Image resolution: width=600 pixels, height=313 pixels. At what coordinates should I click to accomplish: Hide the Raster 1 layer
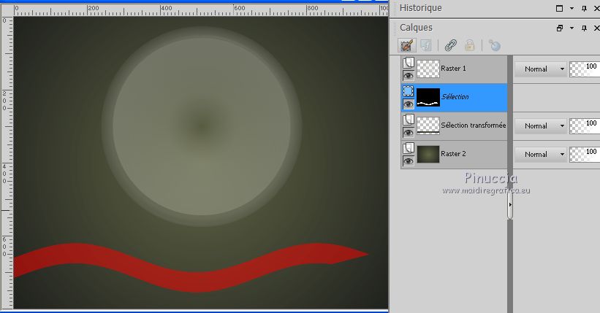[x=409, y=76]
